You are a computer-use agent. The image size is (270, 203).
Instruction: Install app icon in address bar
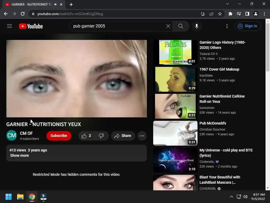(203, 14)
